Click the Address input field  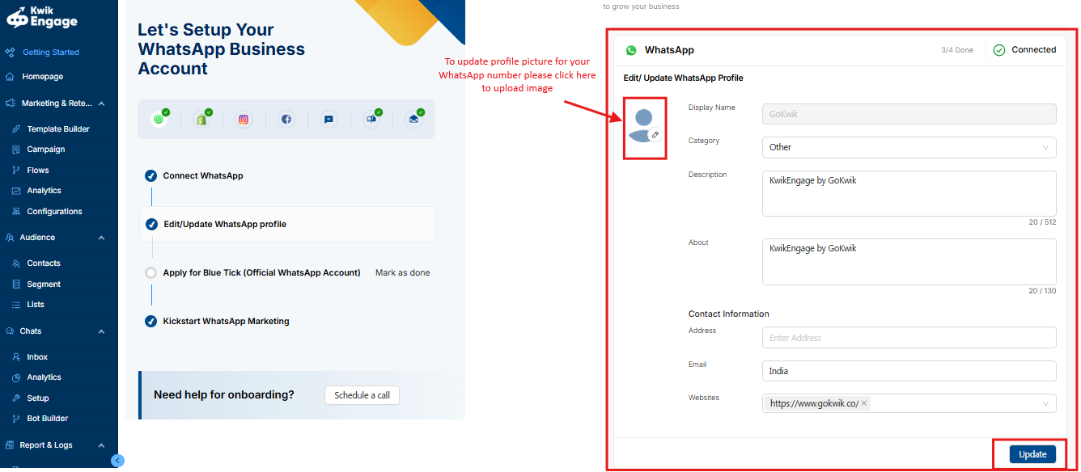tap(909, 338)
